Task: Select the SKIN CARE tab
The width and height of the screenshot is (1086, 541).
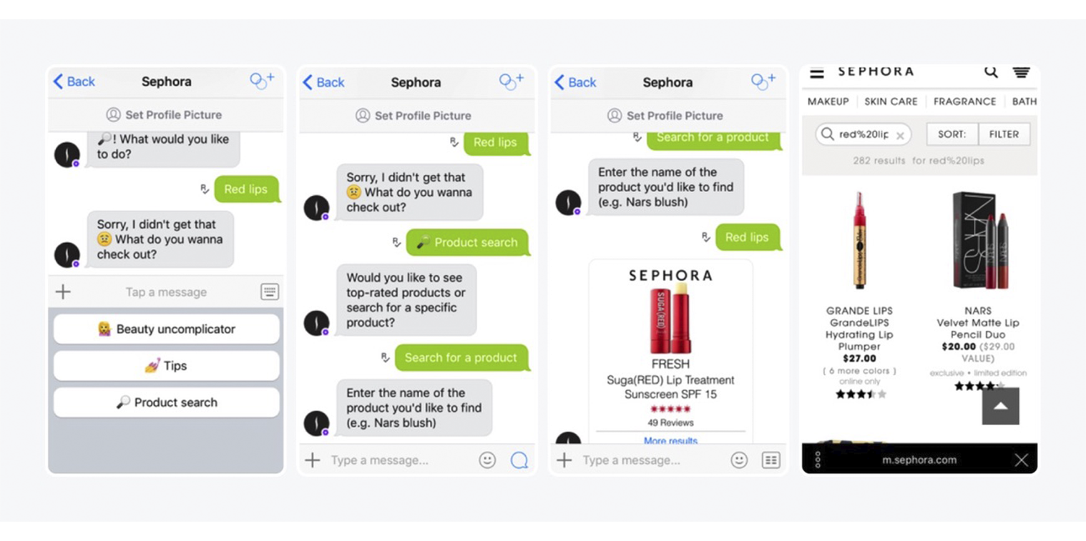Action: coord(891,101)
